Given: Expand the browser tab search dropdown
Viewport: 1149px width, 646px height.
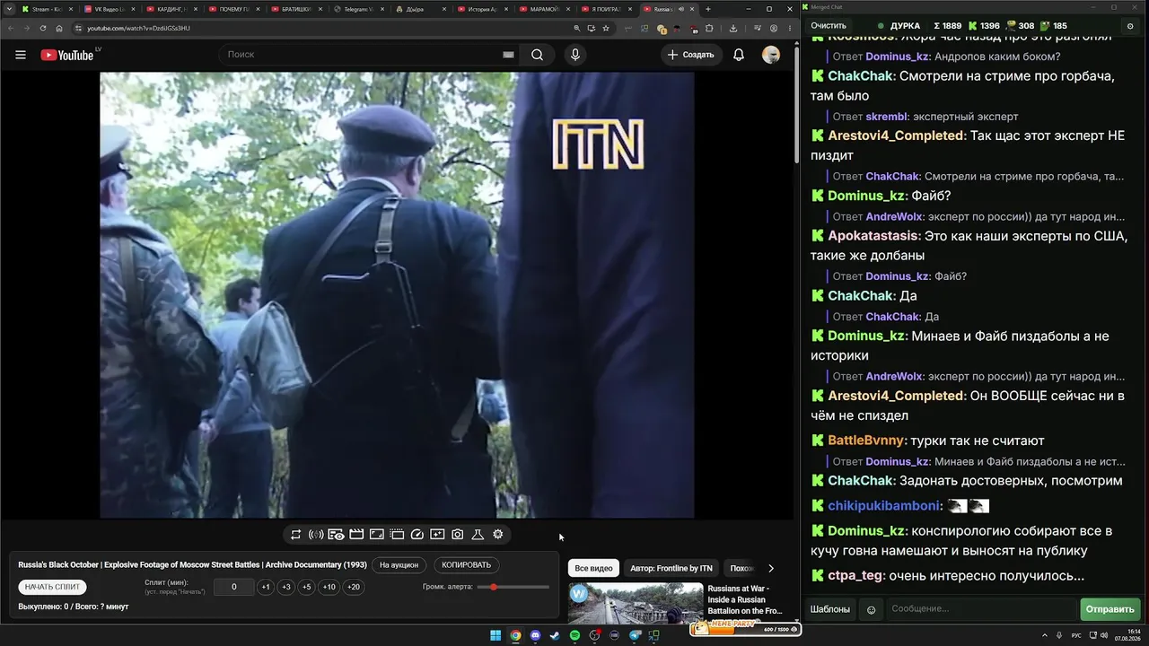Looking at the screenshot, I should [x=9, y=9].
